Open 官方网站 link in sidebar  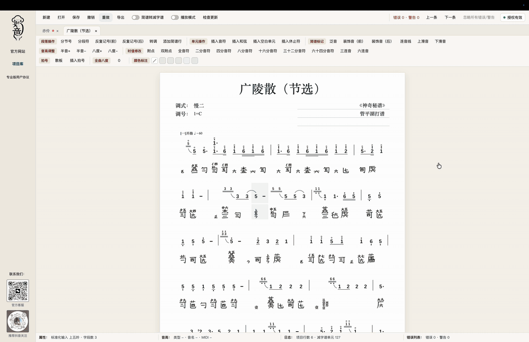click(18, 51)
